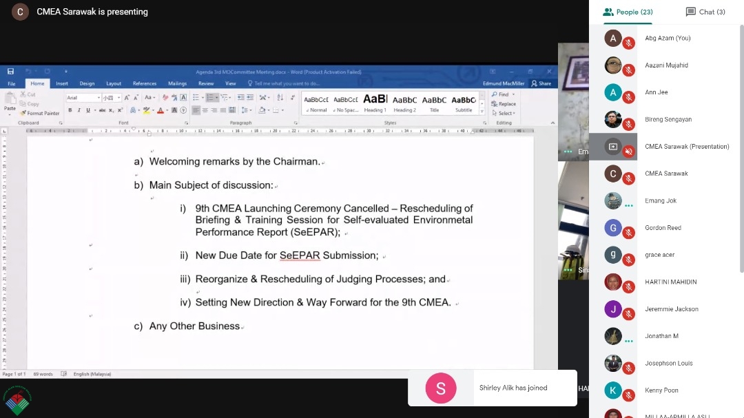Click the Center alignment icon
Screen dimensions: 744x418
click(x=205, y=110)
